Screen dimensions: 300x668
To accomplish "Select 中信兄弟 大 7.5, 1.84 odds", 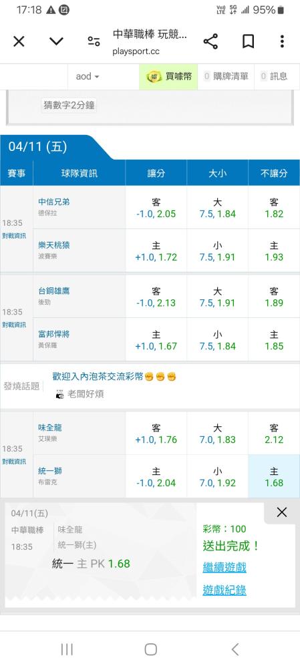I will pyautogui.click(x=217, y=208).
